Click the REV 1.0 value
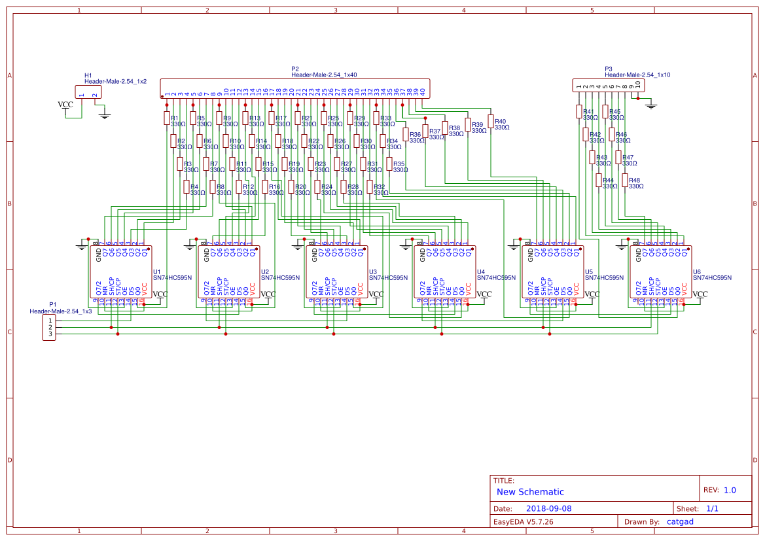The image size is (765, 541). click(x=729, y=489)
